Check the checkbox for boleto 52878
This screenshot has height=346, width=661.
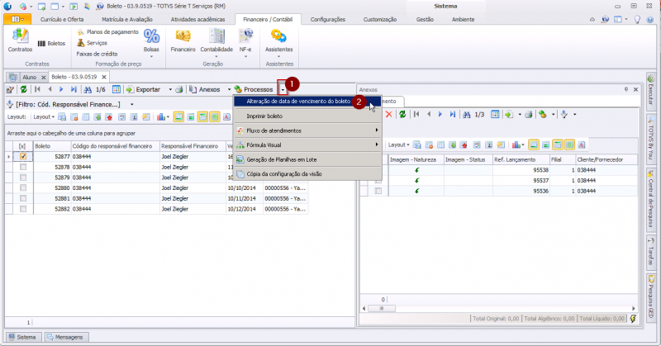point(23,166)
